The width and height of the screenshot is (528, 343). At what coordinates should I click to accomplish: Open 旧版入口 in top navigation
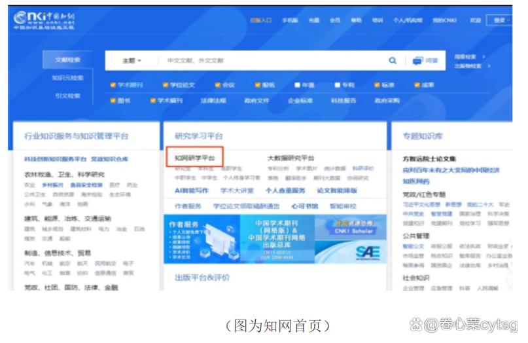pos(260,20)
